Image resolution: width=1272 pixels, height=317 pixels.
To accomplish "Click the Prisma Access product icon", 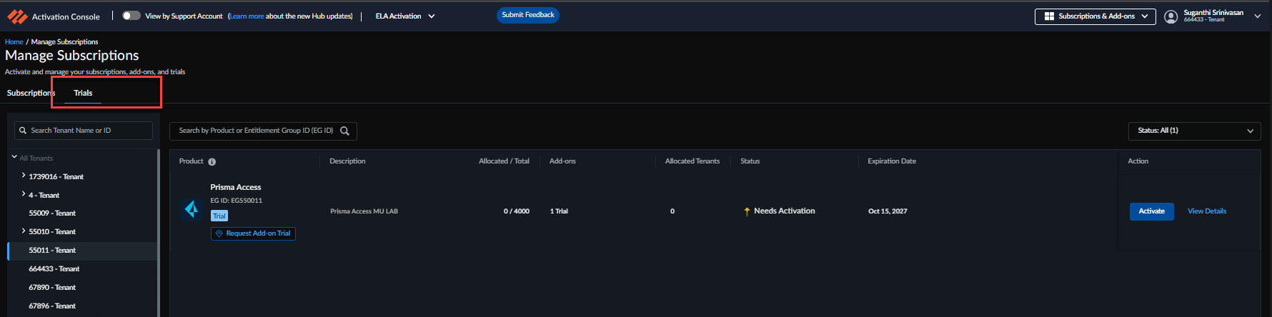I will (192, 209).
